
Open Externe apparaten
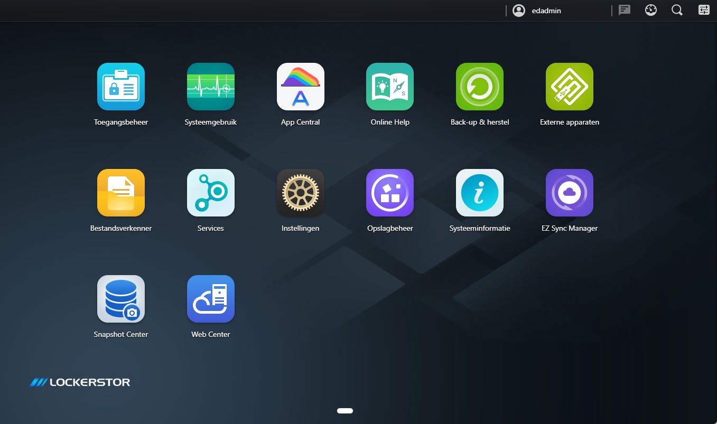pyautogui.click(x=570, y=87)
